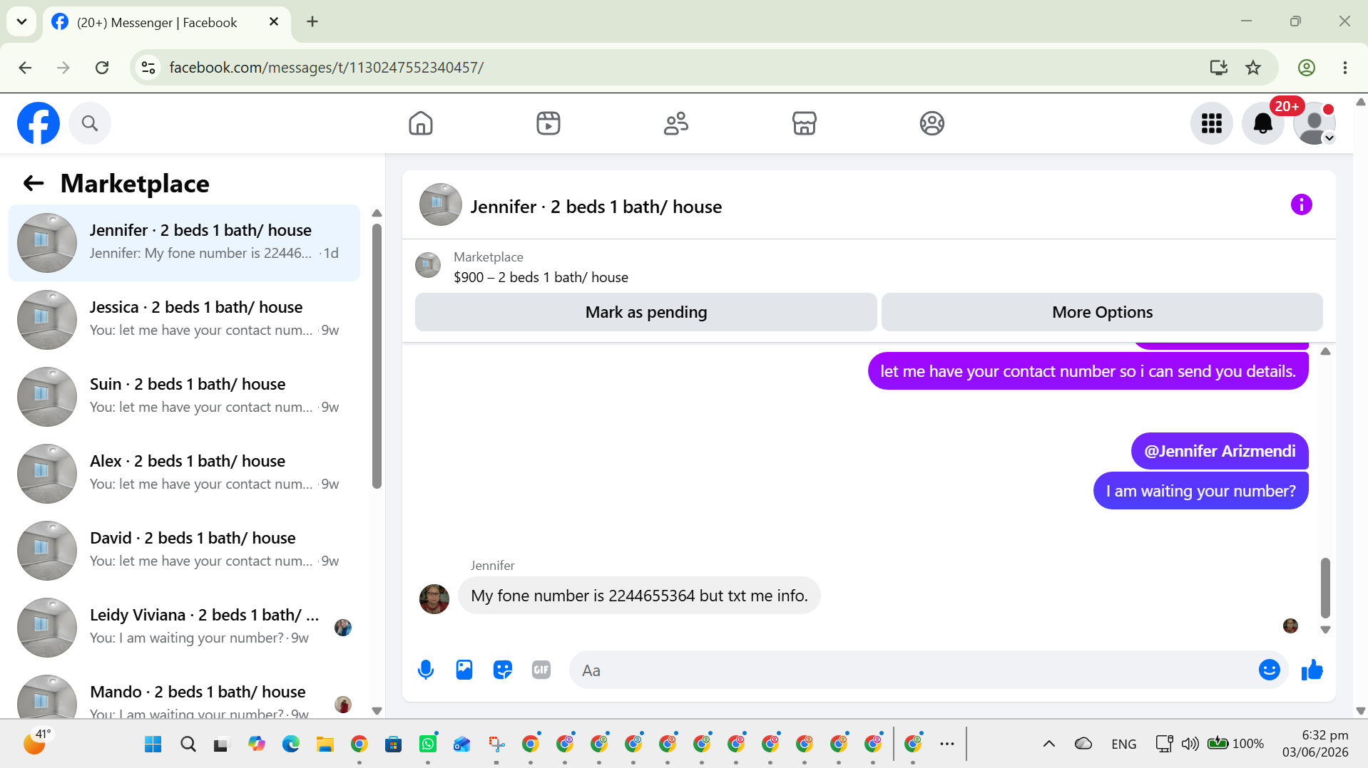Click the message input field

(x=917, y=670)
